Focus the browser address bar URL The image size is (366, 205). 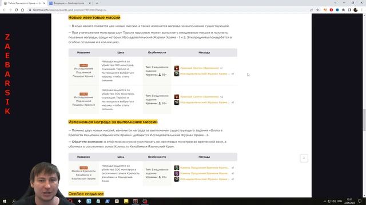70,10
